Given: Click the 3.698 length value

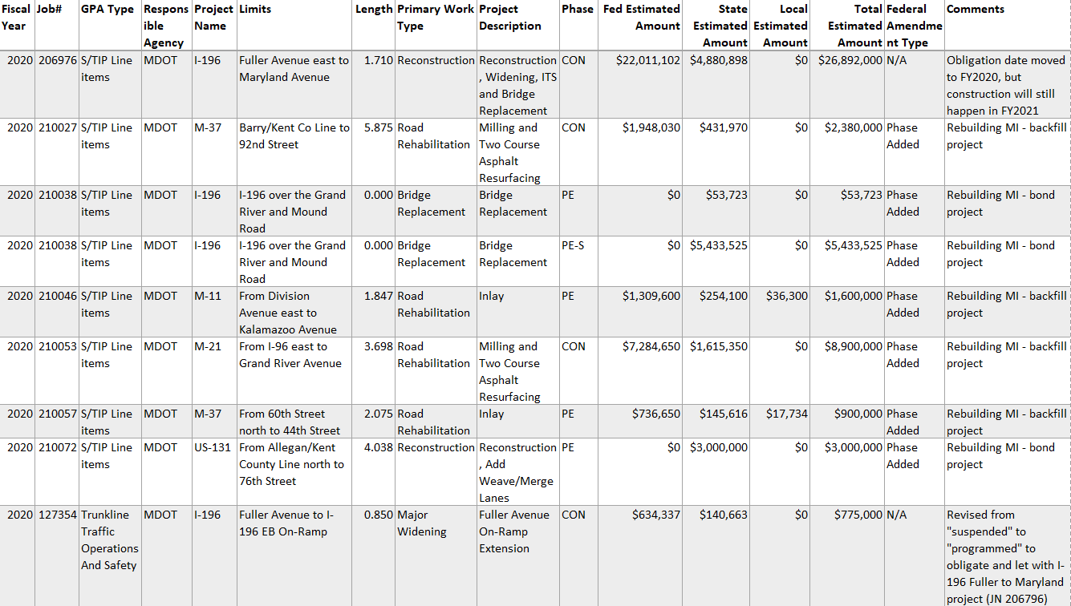Looking at the screenshot, I should [x=378, y=346].
